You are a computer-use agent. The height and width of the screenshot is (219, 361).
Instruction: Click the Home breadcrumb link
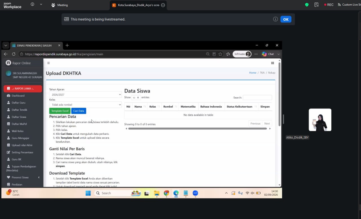[x=253, y=73]
